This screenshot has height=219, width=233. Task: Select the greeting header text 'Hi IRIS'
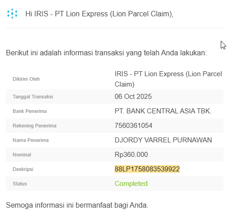tap(37, 14)
